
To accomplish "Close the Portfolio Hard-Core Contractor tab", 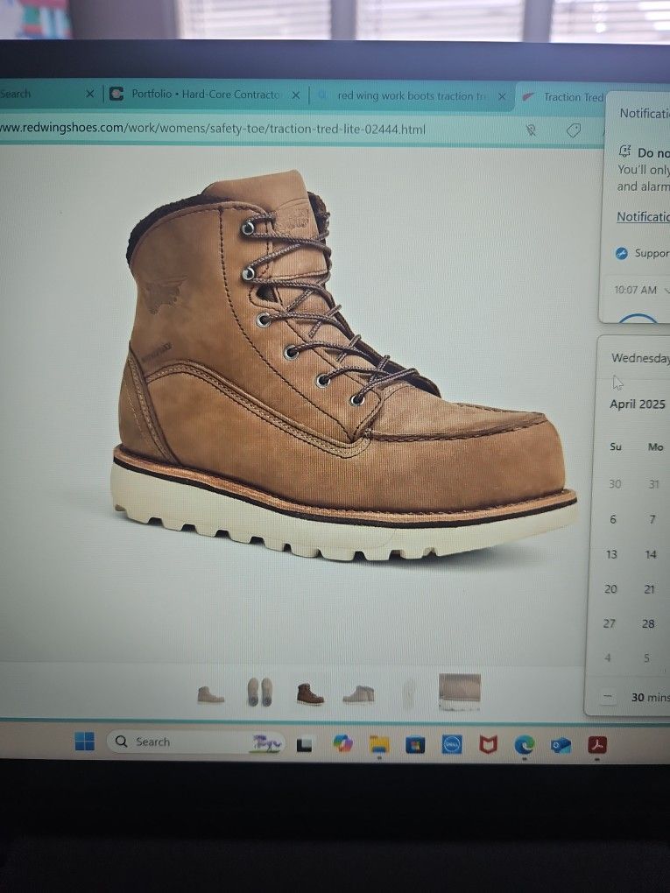I will click(x=295, y=95).
